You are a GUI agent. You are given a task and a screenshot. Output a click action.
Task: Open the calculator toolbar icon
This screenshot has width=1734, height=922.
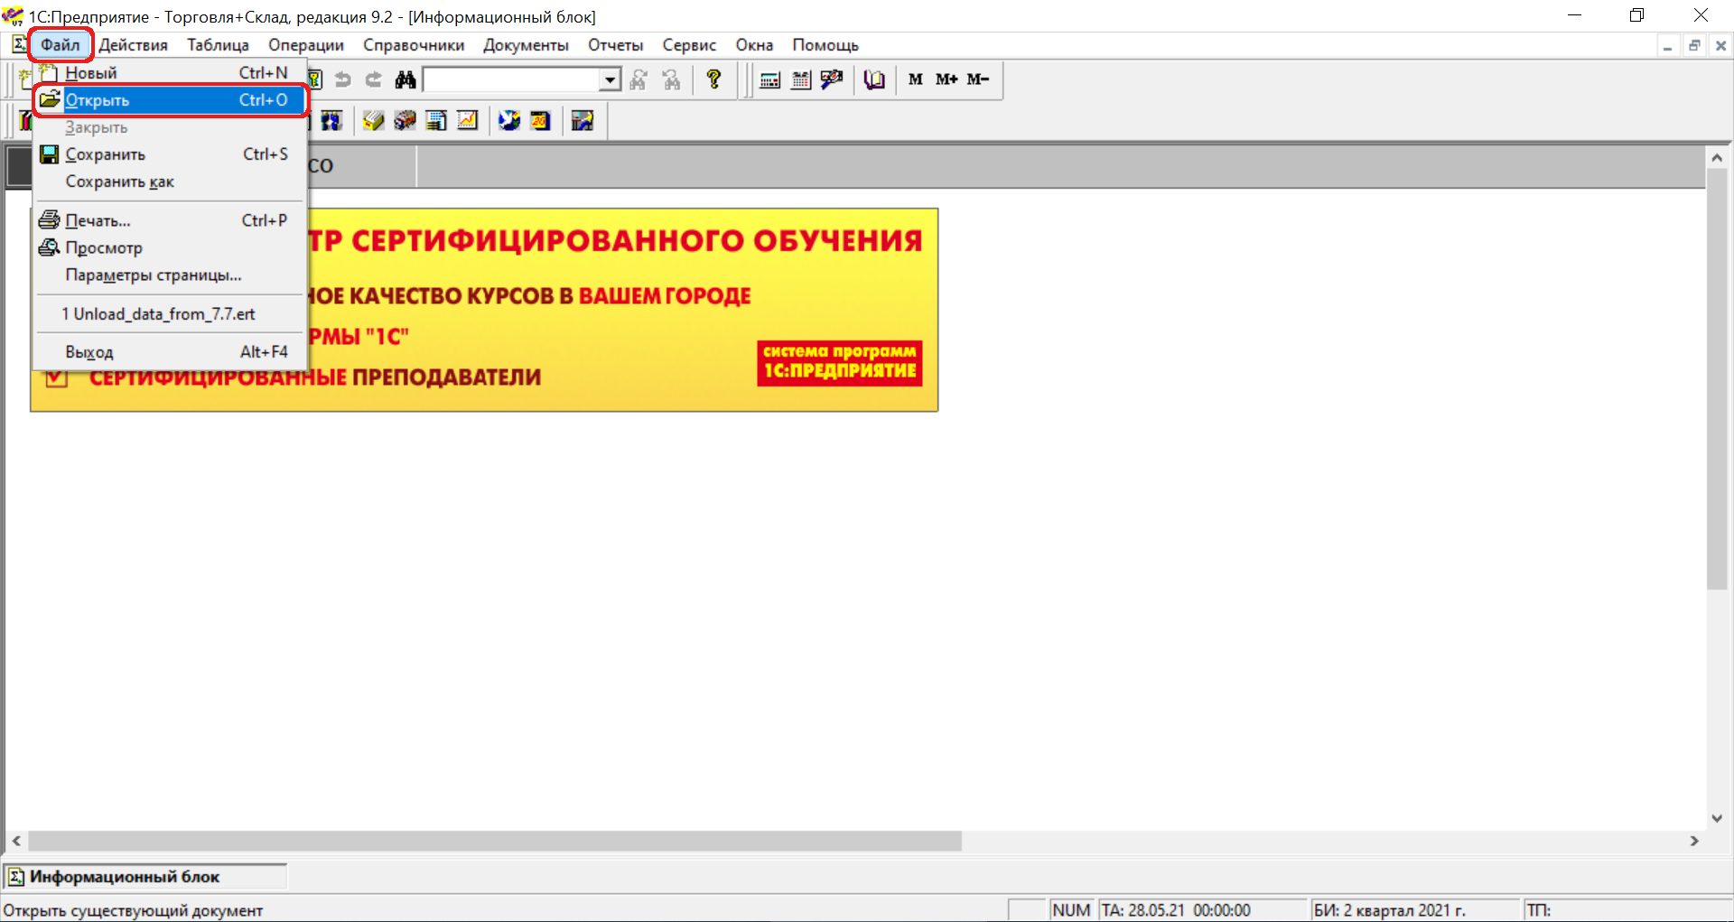click(770, 79)
